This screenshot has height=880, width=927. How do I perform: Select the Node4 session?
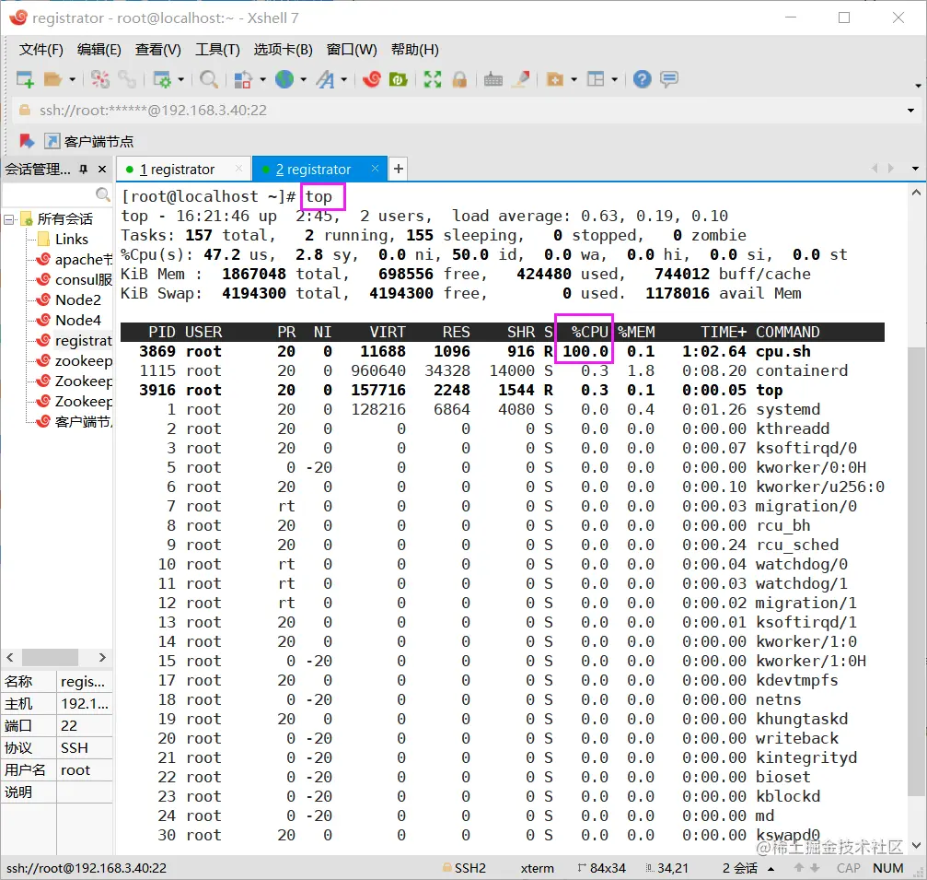pyautogui.click(x=70, y=320)
